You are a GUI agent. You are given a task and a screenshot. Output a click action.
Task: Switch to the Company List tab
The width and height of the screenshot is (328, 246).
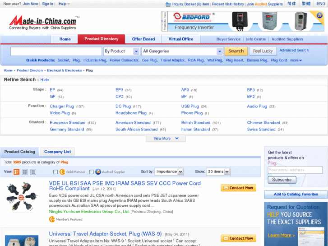[58, 152]
